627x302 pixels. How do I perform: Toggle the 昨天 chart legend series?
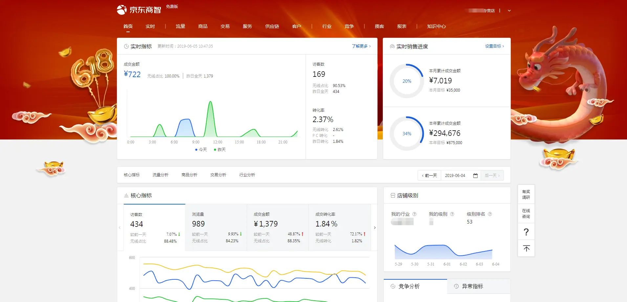click(x=220, y=150)
